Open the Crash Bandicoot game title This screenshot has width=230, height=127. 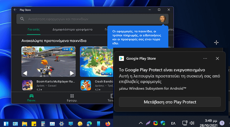(x=104, y=81)
